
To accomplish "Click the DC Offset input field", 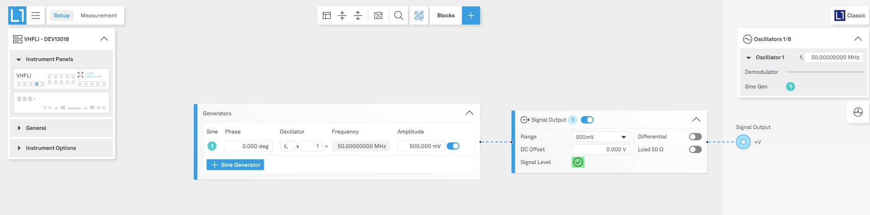I will [600, 149].
